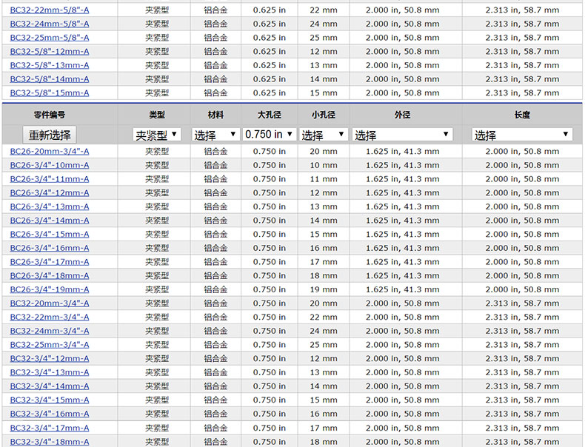The height and width of the screenshot is (447, 585).
Task: Select the BC32-5/8"-12mm-A link
Action: coord(50,52)
